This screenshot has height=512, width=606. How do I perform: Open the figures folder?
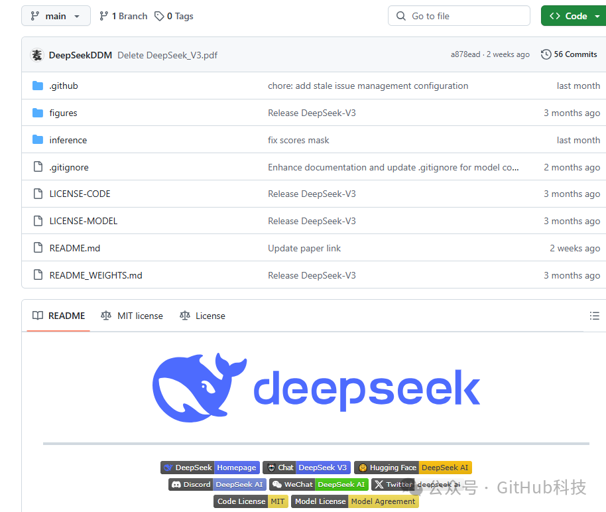[x=64, y=113]
